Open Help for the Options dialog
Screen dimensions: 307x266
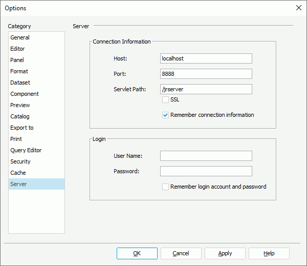(x=269, y=254)
